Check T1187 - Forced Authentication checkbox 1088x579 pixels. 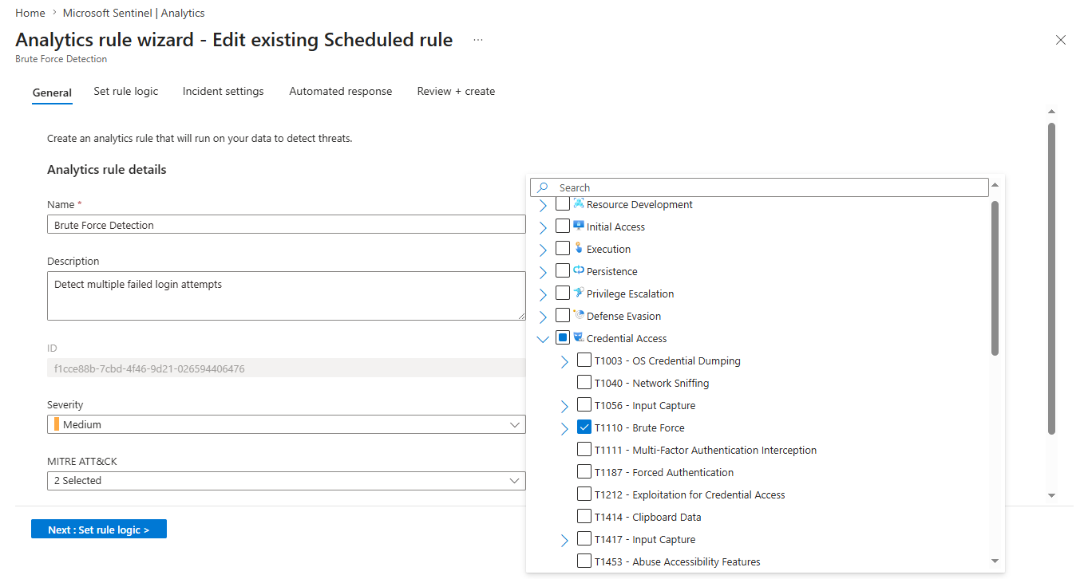coord(584,472)
